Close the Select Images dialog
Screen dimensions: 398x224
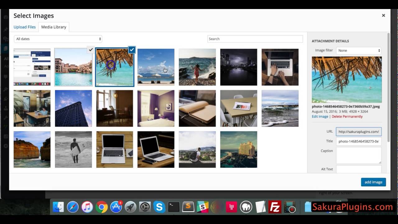383,15
